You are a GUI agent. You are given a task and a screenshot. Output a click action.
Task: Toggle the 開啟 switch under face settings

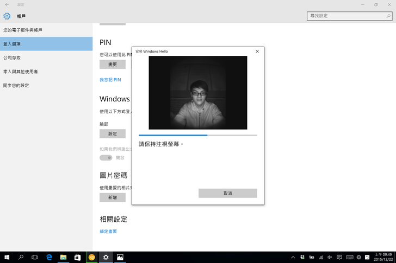click(x=106, y=158)
